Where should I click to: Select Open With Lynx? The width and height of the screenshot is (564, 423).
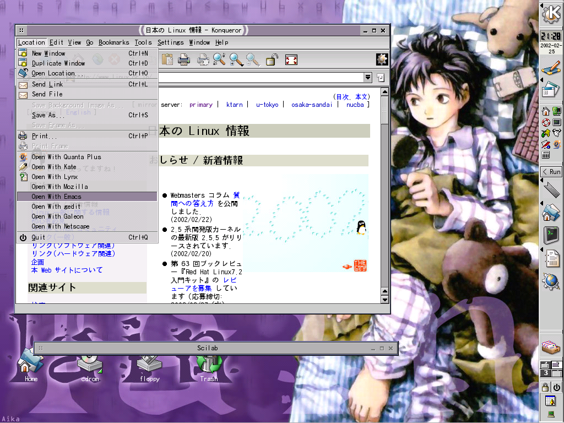tap(87, 177)
